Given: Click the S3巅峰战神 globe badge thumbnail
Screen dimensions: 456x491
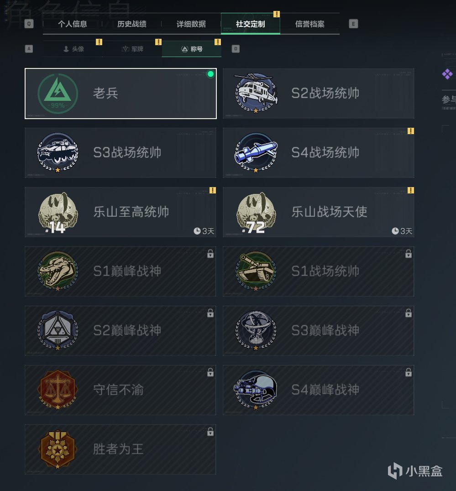Looking at the screenshot, I should tap(256, 330).
